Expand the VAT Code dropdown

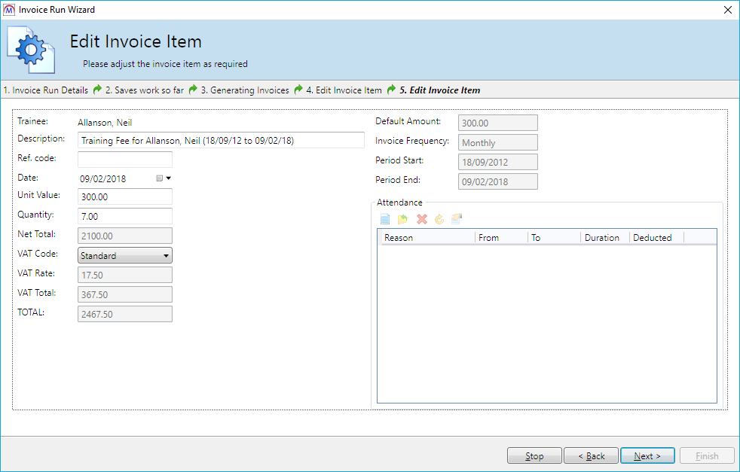point(166,256)
